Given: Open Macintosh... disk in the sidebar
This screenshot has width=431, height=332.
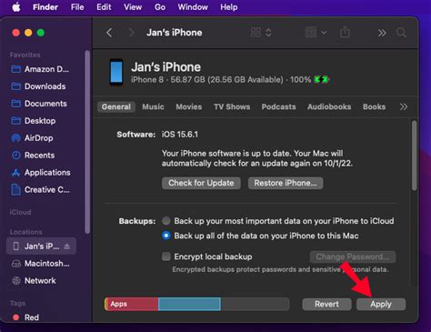Looking at the screenshot, I should pyautogui.click(x=40, y=264).
